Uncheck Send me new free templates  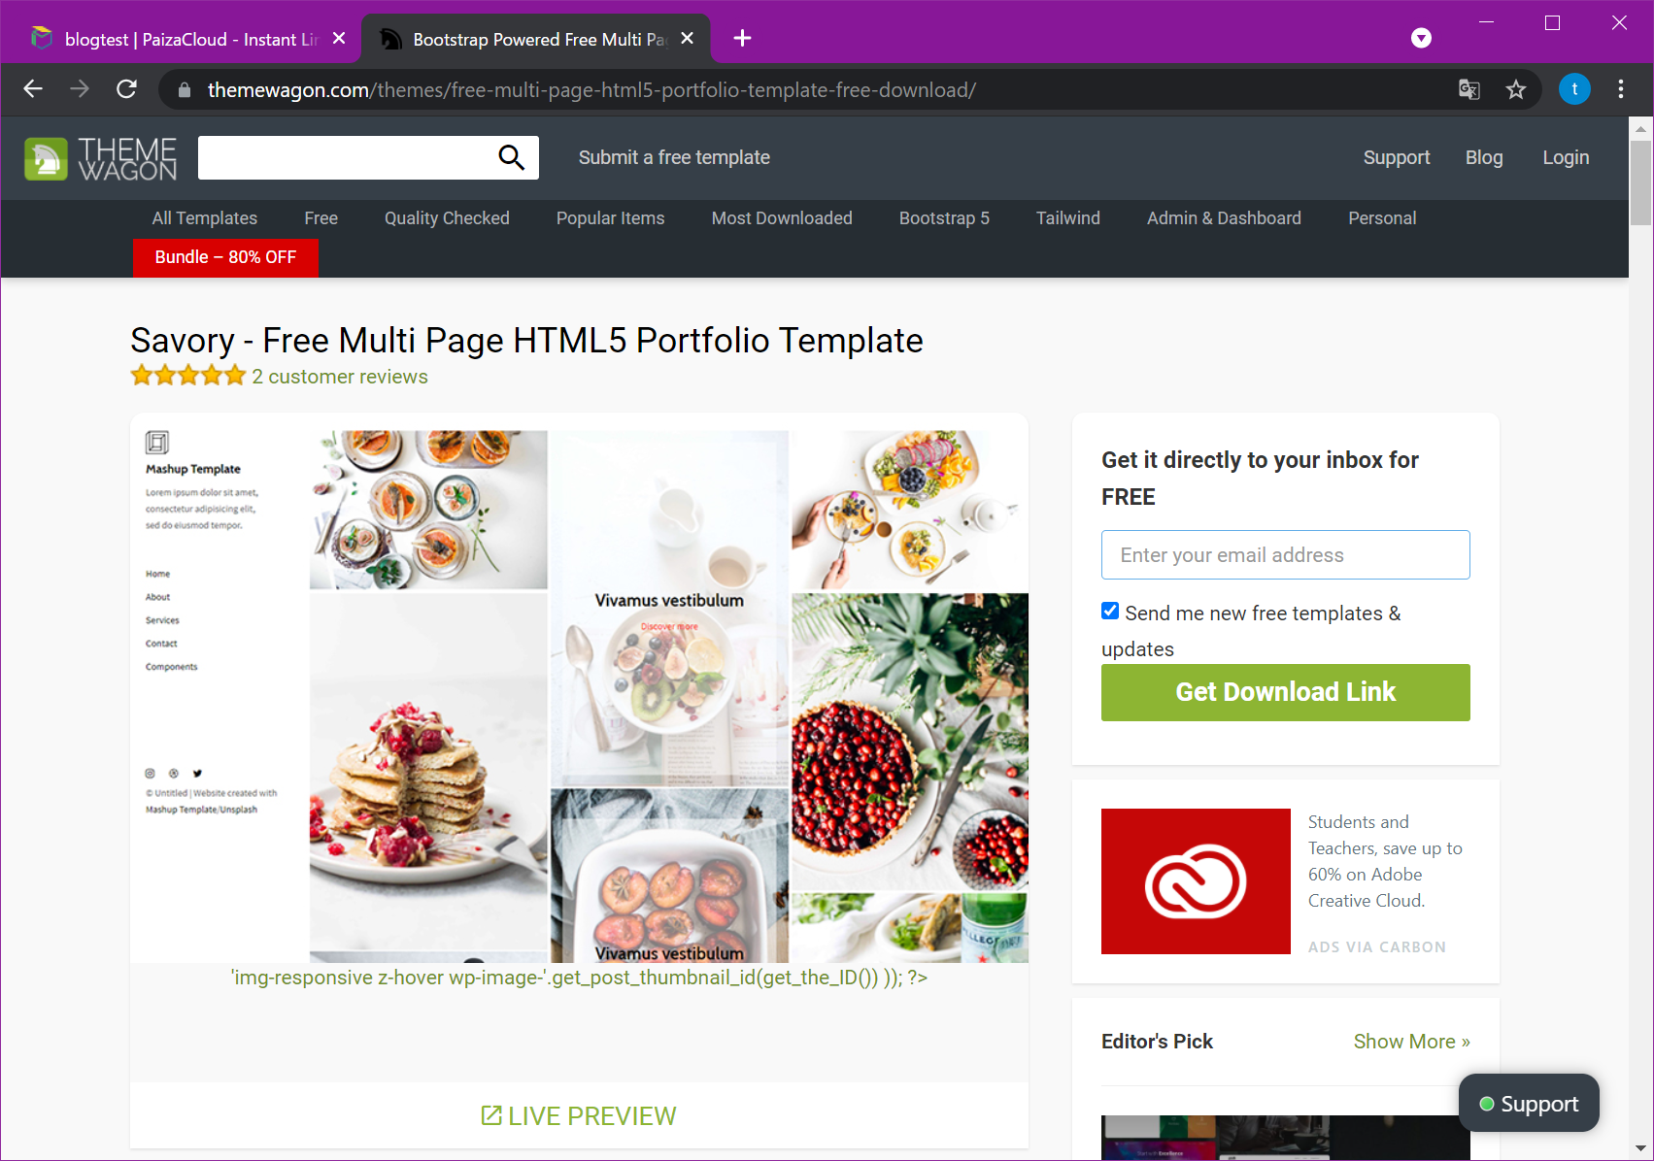click(x=1110, y=611)
